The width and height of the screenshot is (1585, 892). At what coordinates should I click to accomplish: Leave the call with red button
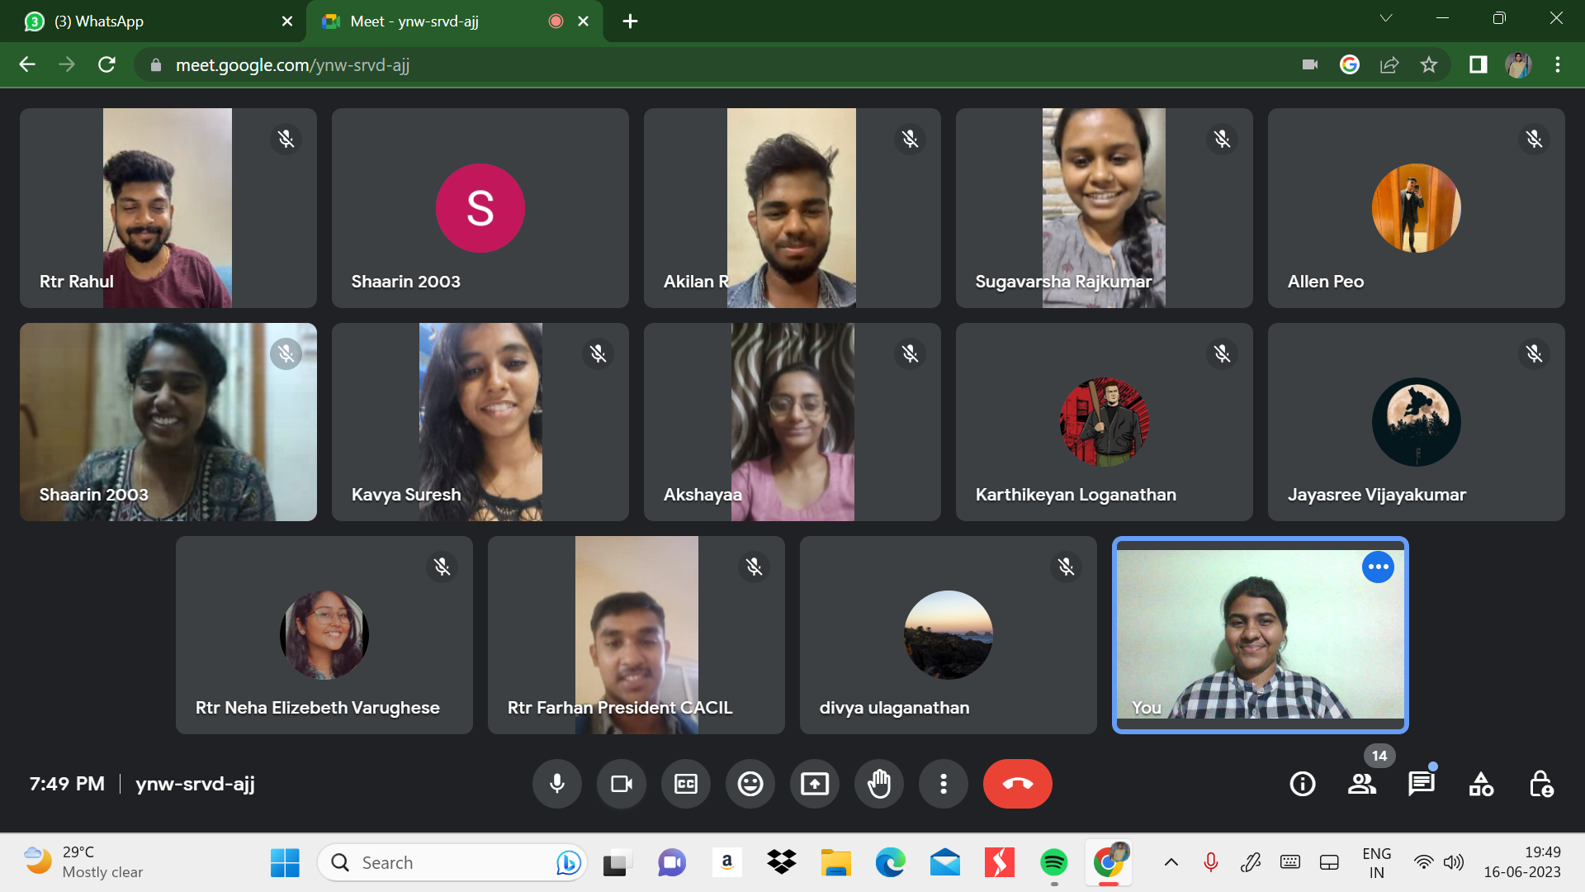coord(1017,784)
